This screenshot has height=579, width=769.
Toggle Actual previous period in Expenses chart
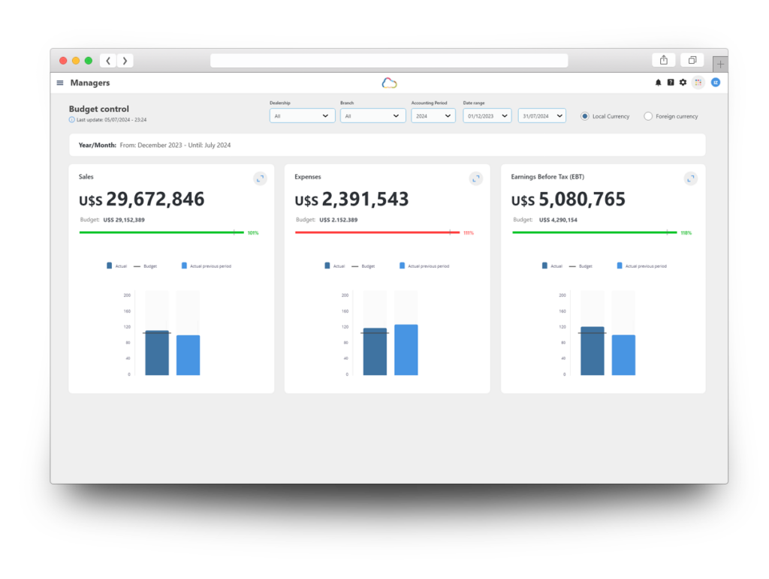(424, 266)
